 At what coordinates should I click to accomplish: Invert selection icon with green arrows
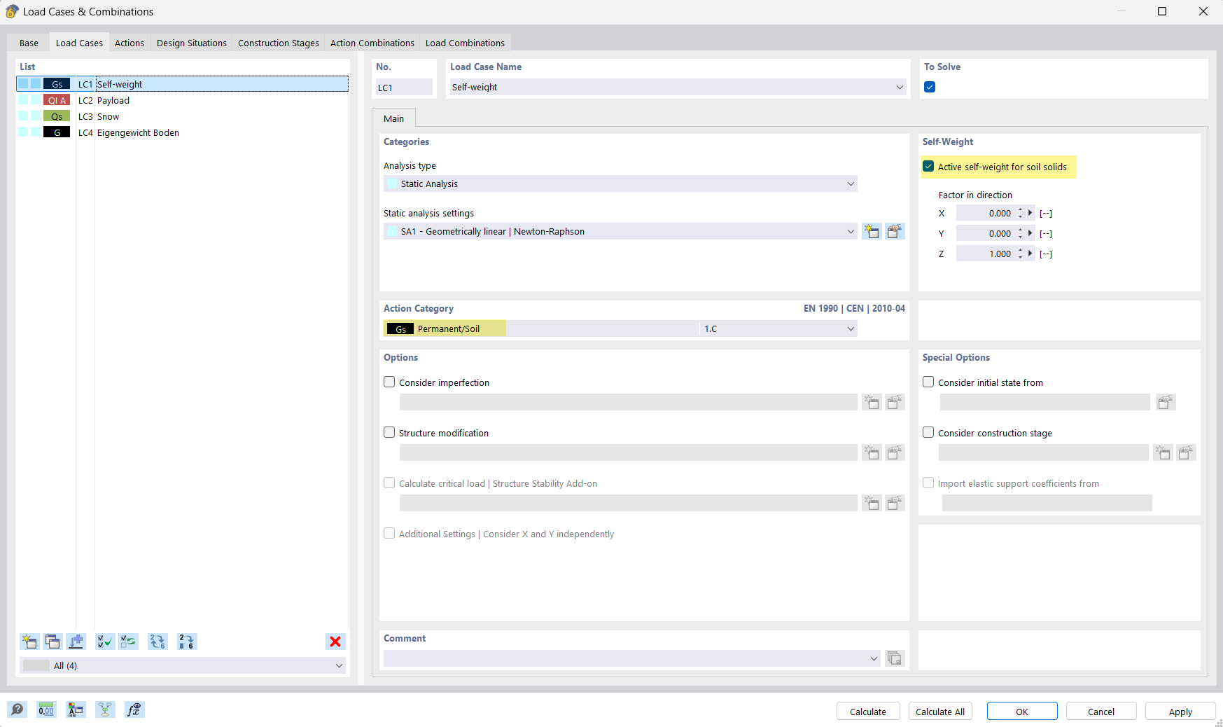pyautogui.click(x=128, y=642)
